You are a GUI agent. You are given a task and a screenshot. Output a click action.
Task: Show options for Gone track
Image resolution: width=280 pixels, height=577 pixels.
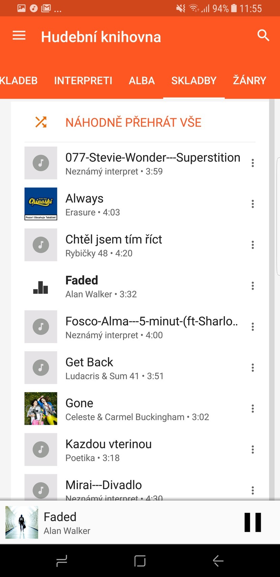point(253,409)
